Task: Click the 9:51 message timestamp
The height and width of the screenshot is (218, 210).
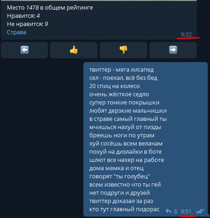Action: (x=186, y=211)
